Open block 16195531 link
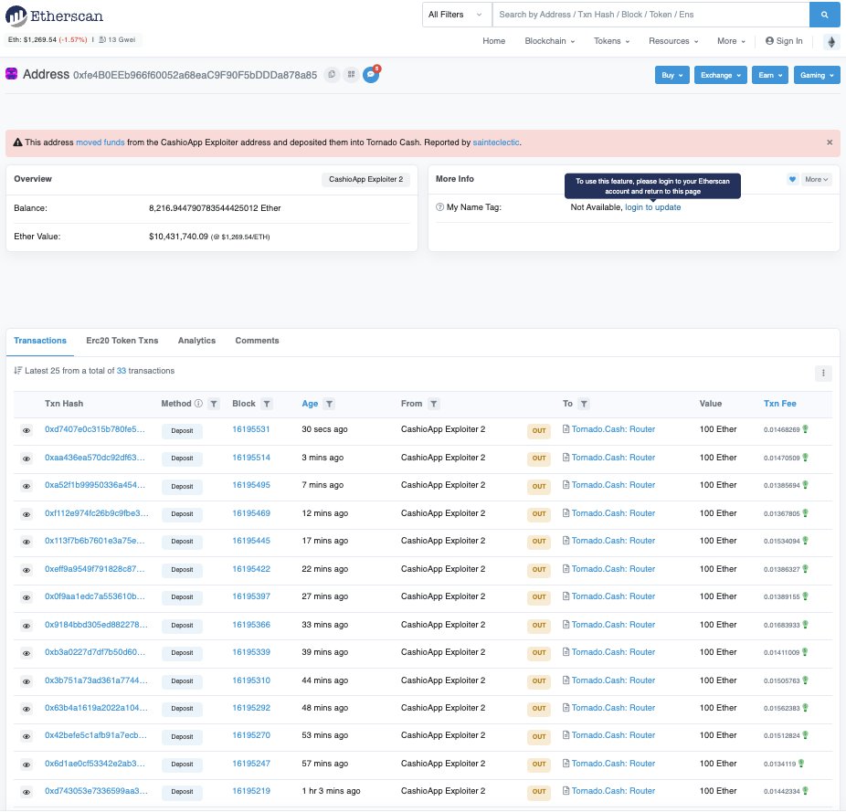846x812 pixels. tap(251, 429)
